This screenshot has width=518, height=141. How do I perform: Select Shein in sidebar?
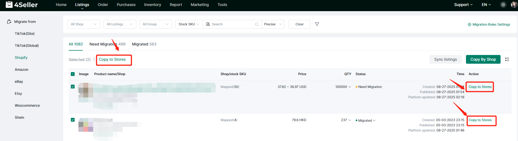click(19, 117)
